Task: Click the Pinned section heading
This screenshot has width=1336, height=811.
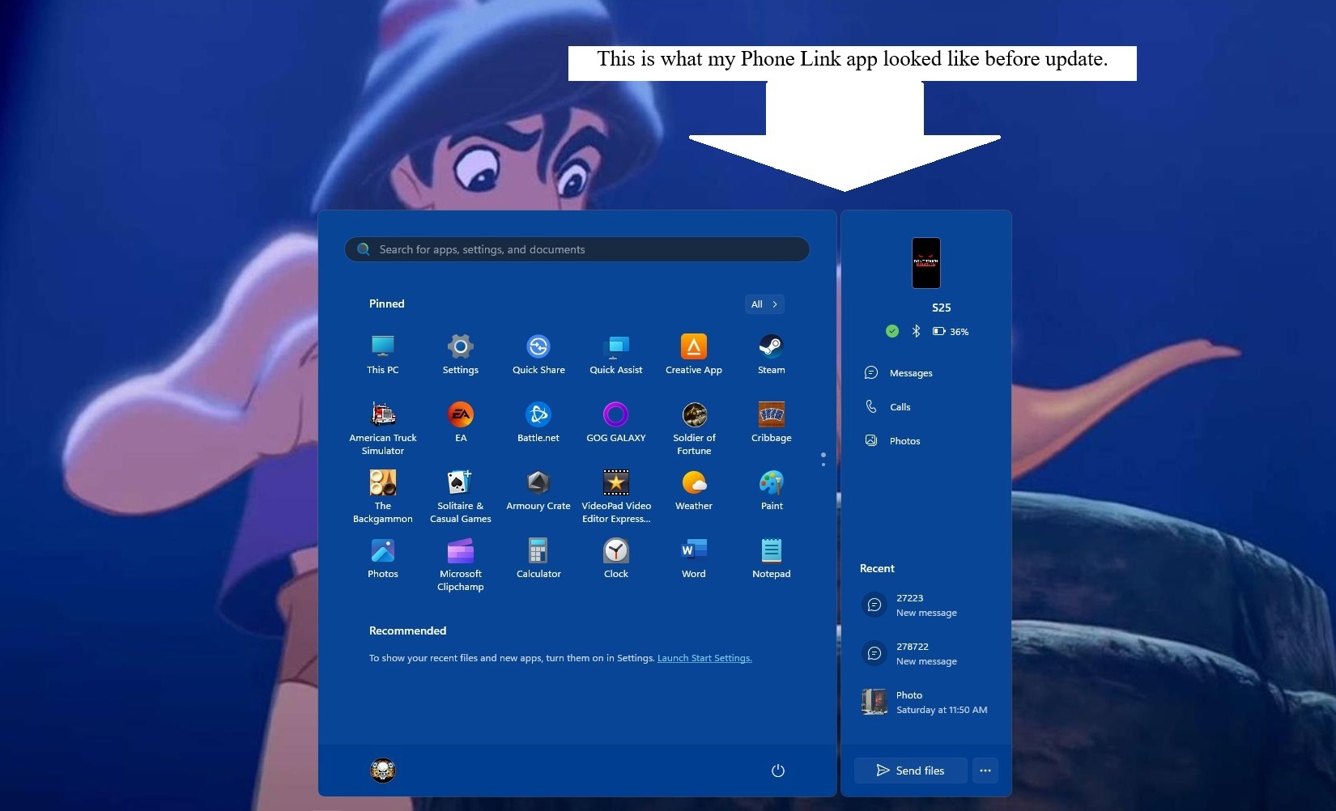Action: (x=387, y=304)
